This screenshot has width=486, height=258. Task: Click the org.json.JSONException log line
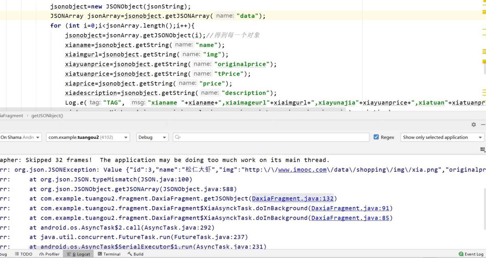(243, 170)
